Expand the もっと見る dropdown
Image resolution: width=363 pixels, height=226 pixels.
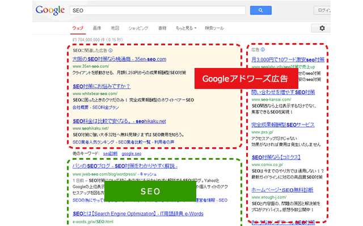(186, 28)
